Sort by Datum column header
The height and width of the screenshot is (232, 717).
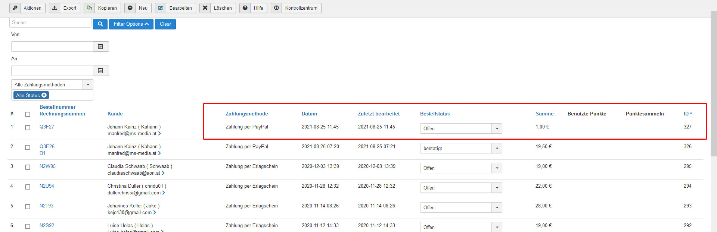(309, 114)
